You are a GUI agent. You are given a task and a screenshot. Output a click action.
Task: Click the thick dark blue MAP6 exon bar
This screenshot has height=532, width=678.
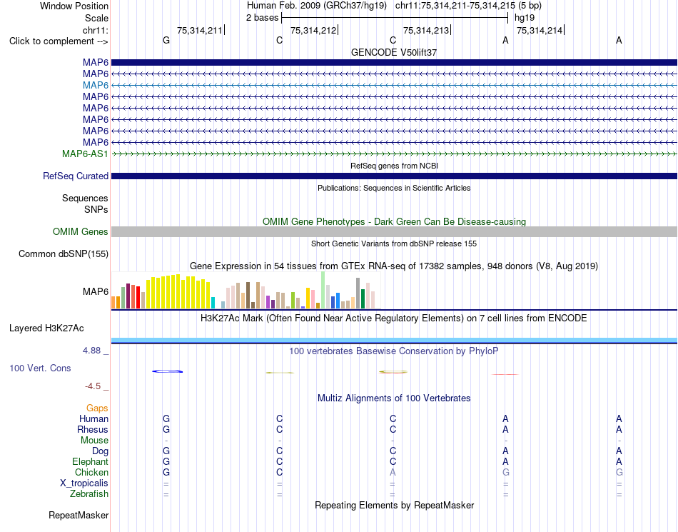(x=394, y=63)
